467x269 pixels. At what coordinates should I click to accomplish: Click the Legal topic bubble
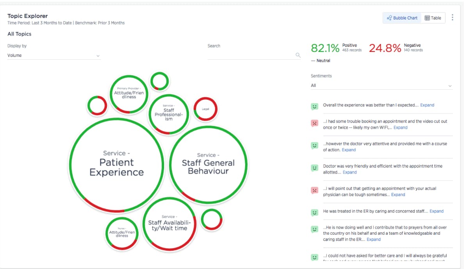point(205,109)
